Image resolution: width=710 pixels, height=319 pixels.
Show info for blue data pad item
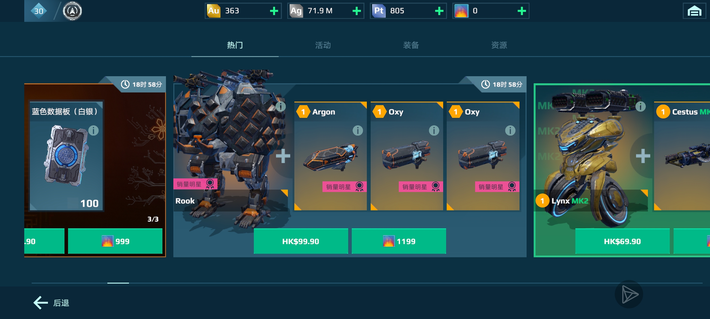(x=93, y=130)
